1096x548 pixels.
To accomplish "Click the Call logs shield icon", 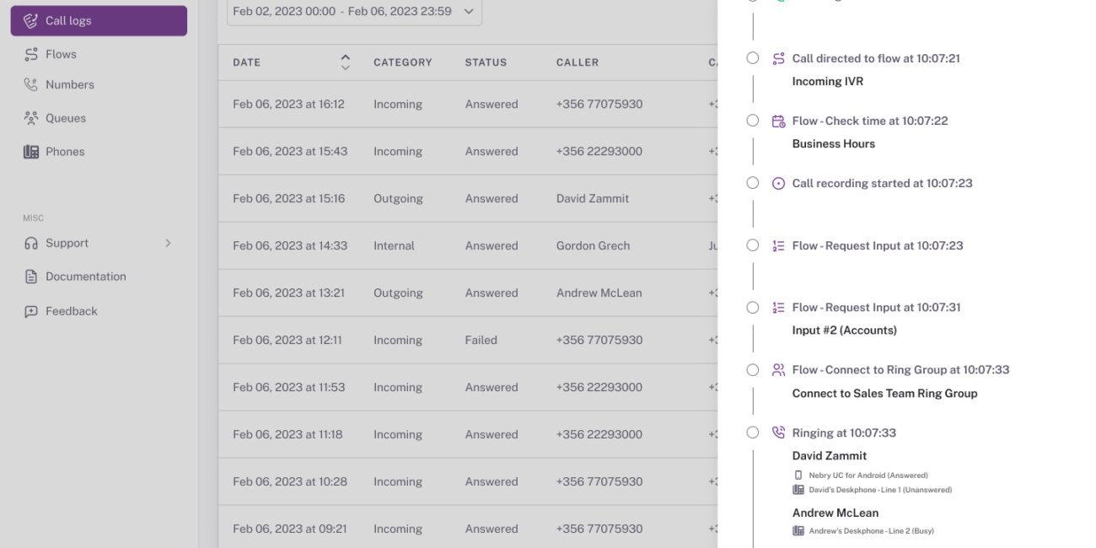I will click(x=31, y=21).
